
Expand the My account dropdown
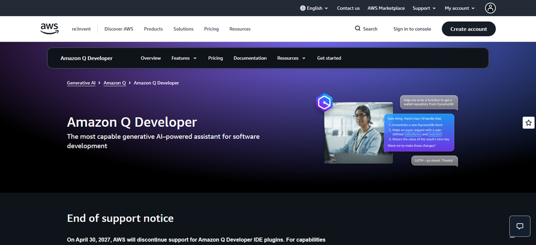point(460,8)
